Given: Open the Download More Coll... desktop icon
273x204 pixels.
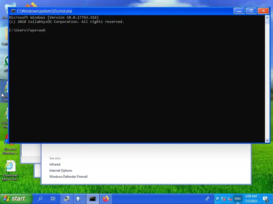Looking at the screenshot, I should click(x=10, y=171).
